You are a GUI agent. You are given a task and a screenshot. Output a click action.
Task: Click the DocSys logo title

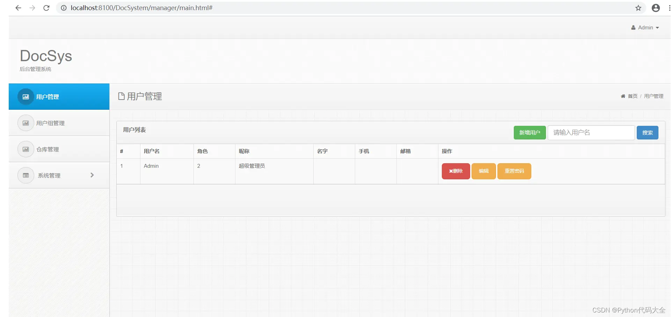[x=46, y=56]
